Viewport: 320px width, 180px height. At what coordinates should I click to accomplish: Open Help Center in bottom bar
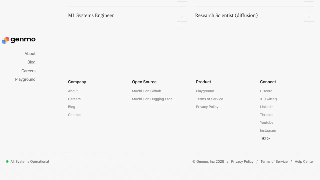click(x=304, y=161)
